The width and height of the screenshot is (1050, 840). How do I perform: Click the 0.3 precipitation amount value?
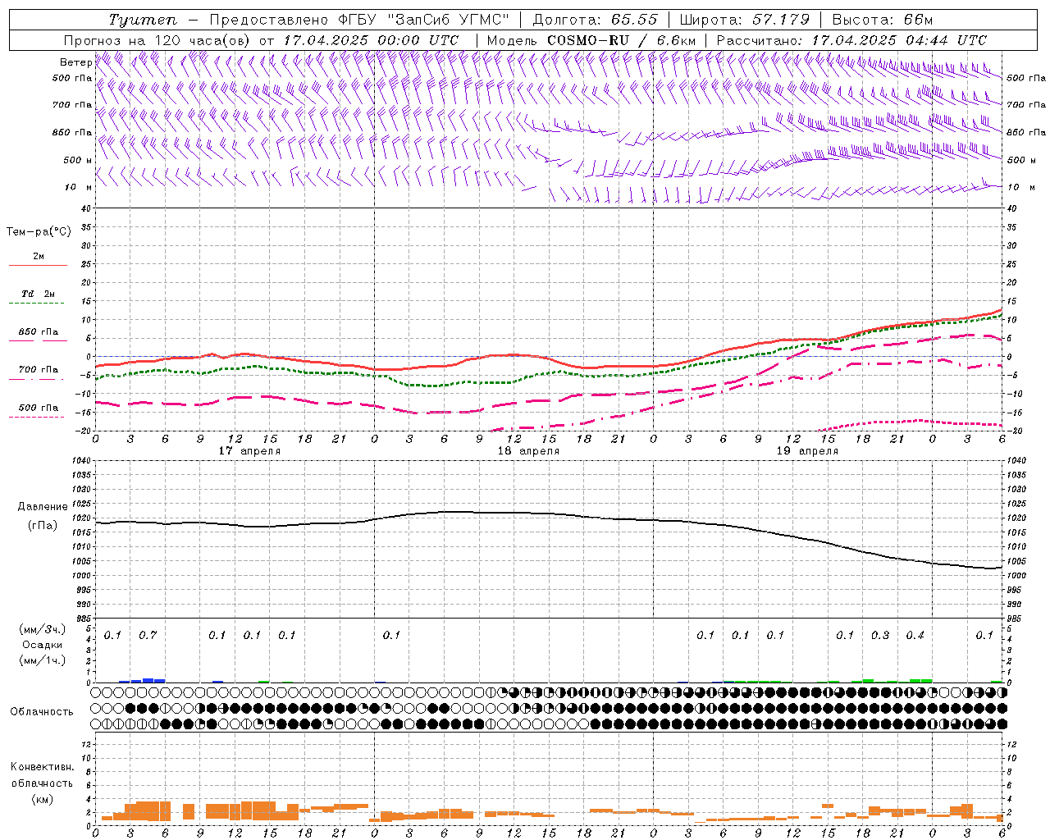pos(880,635)
